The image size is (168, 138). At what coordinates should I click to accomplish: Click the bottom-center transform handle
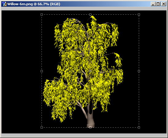click(x=90, y=127)
